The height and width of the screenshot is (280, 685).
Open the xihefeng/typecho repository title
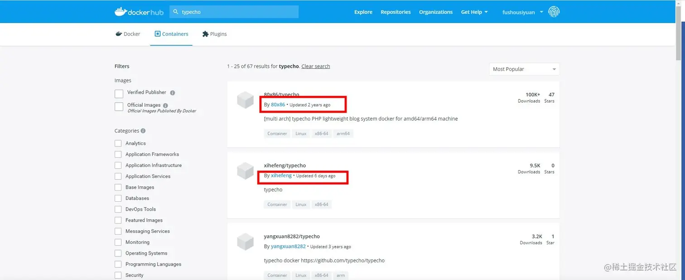[285, 166]
